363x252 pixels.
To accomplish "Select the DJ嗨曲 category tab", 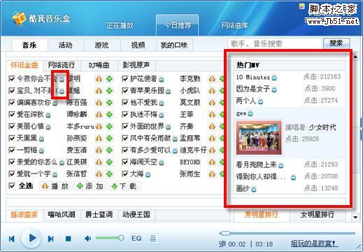I will point(99,65).
